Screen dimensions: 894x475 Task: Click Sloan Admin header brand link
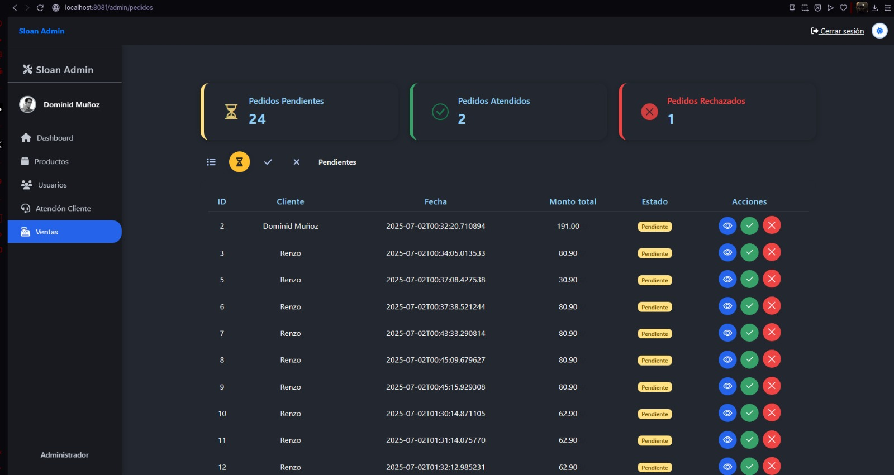click(42, 31)
